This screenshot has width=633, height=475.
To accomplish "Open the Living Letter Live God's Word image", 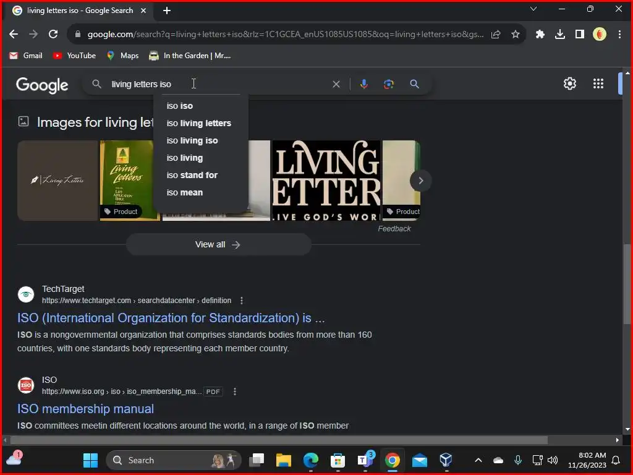I will [x=326, y=180].
